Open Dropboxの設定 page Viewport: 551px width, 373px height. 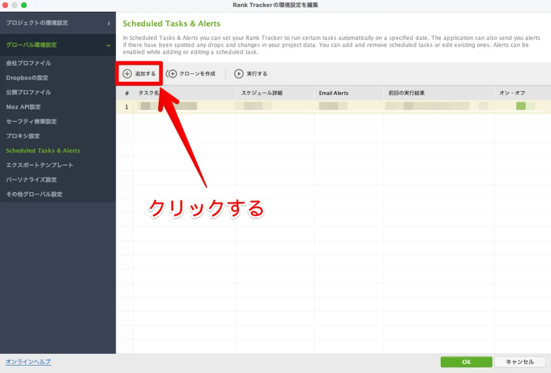pos(27,78)
